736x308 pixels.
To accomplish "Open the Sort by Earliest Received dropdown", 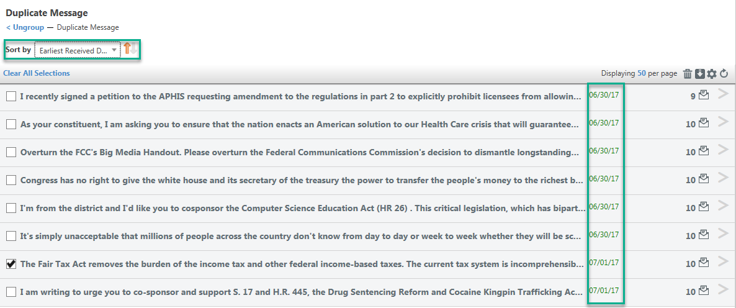I will tap(78, 50).
